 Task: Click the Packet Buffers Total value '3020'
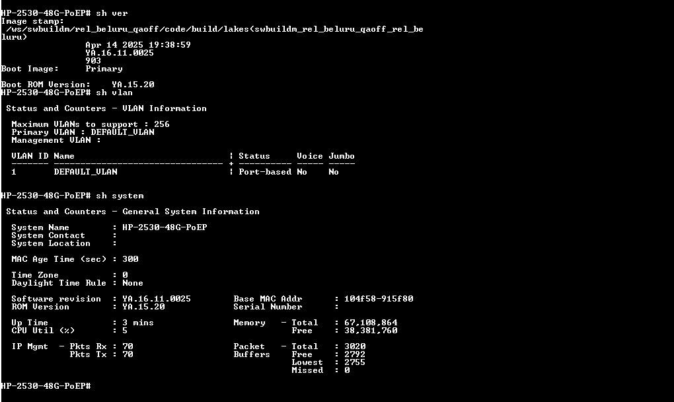point(355,346)
